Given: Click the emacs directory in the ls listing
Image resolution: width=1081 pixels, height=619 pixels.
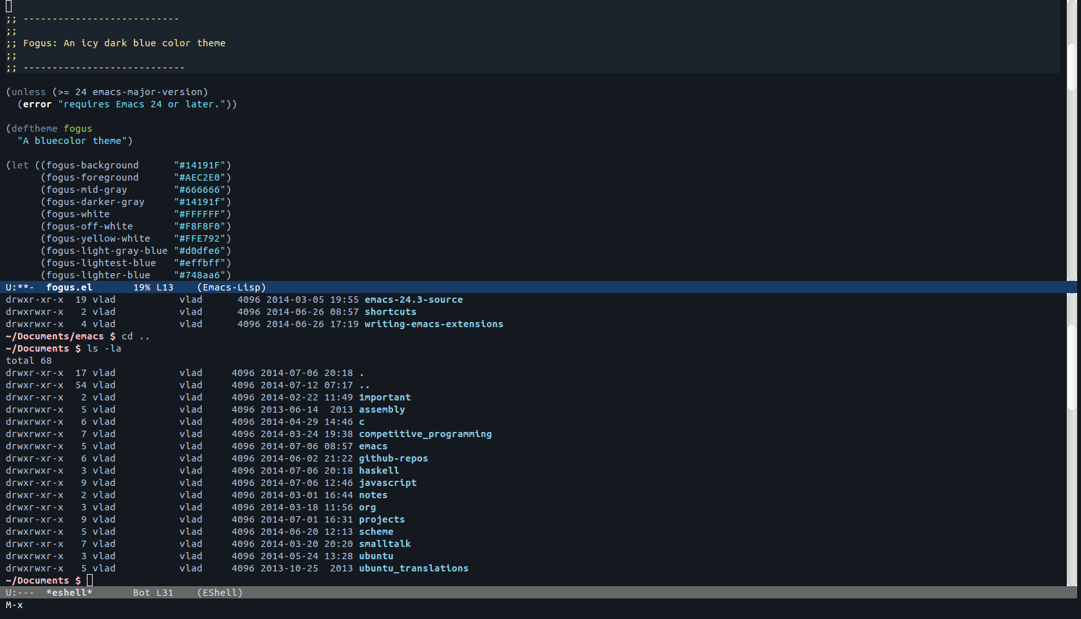Looking at the screenshot, I should point(373,446).
